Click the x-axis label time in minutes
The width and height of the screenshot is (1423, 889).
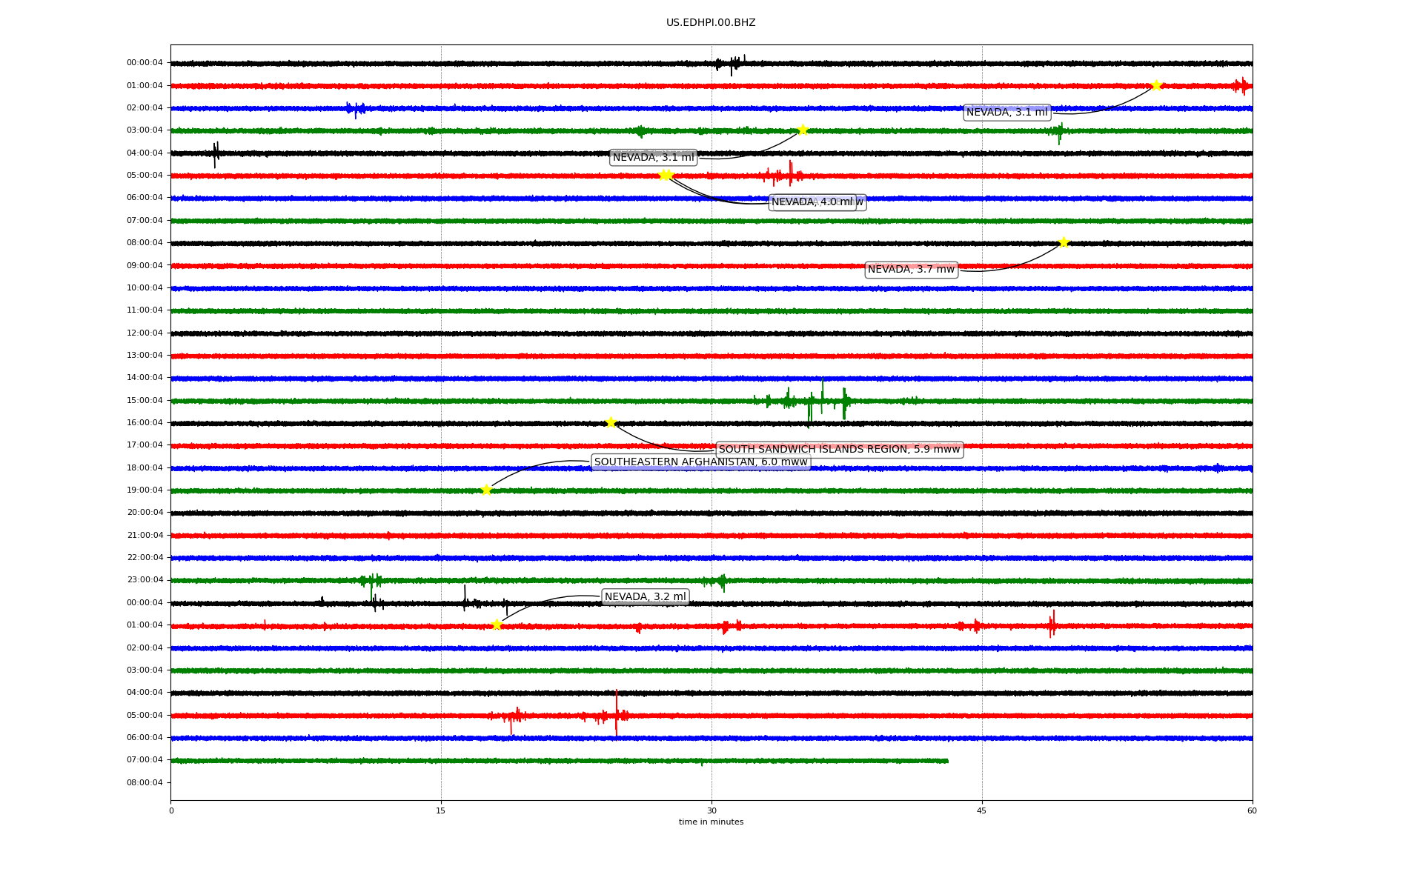pos(711,822)
